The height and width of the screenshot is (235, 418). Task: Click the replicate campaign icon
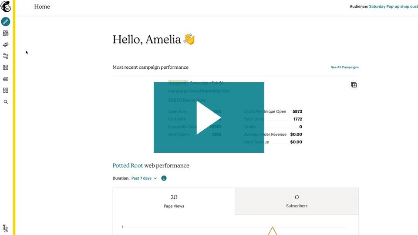(x=354, y=85)
